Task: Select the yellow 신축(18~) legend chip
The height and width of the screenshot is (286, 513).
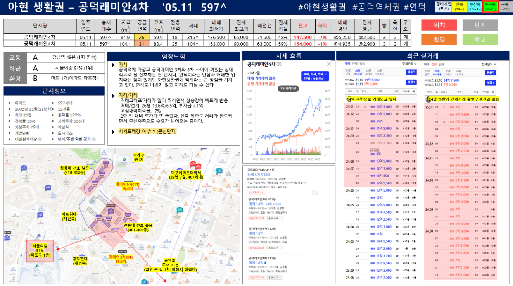Action: [459, 7]
